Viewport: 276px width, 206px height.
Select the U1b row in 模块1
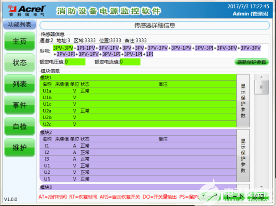pos(138,97)
